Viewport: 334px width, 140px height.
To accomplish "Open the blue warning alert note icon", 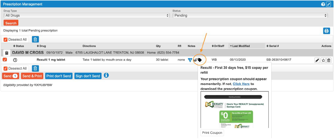I will point(190,60).
